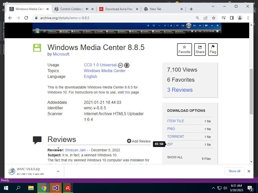Go back to previous page

10,18
